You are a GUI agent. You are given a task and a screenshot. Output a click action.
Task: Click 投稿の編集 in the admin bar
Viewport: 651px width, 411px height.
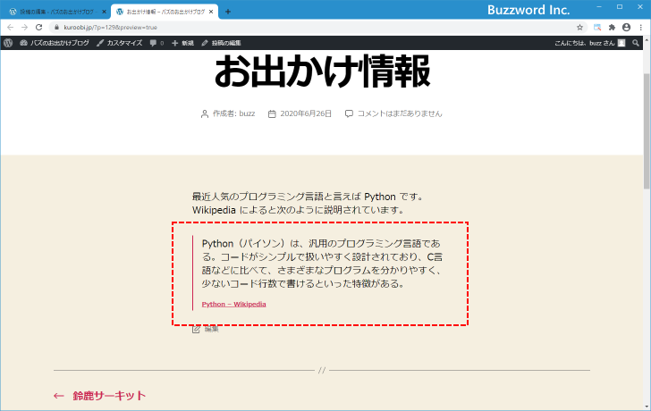[x=221, y=43]
